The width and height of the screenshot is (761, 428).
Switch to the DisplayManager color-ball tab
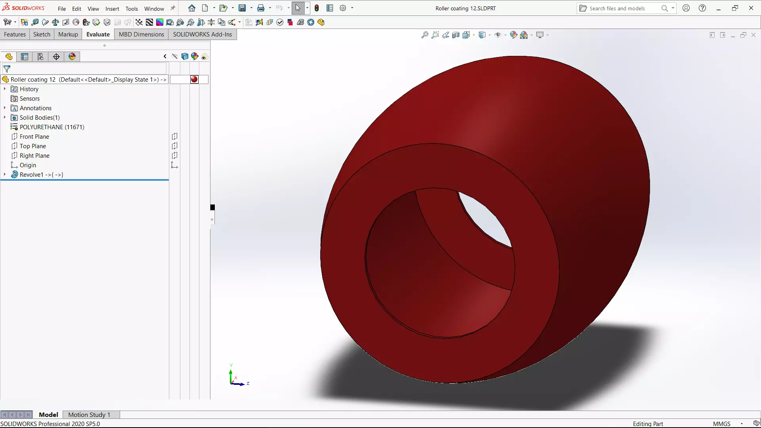pyautogui.click(x=72, y=57)
